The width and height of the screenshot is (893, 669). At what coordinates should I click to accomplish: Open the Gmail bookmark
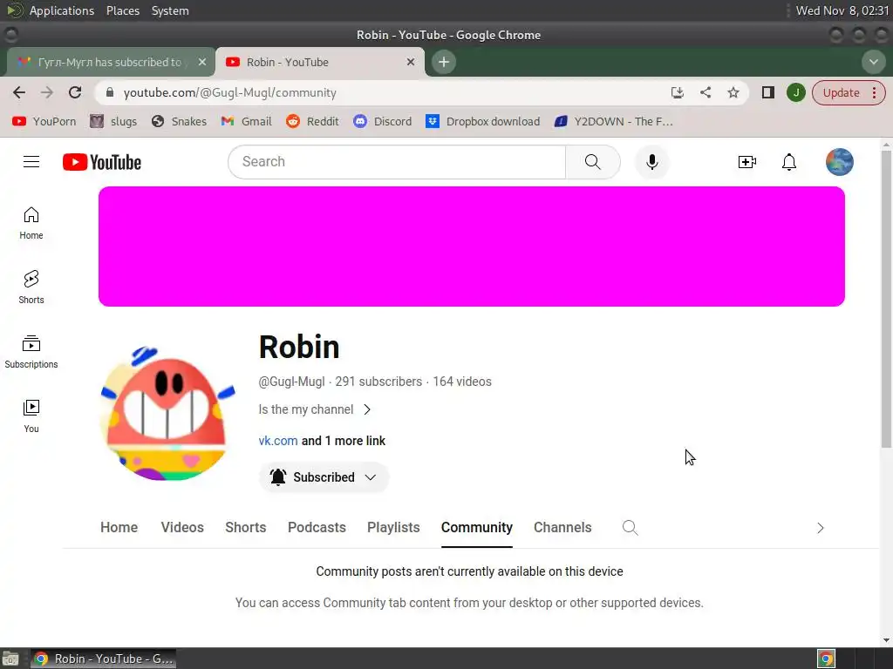click(247, 121)
